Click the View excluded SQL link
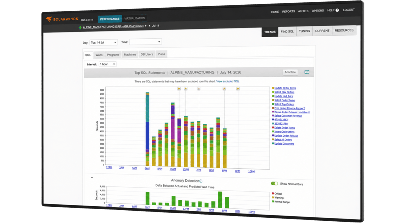Viewport: 399px width, 224px height. click(228, 81)
